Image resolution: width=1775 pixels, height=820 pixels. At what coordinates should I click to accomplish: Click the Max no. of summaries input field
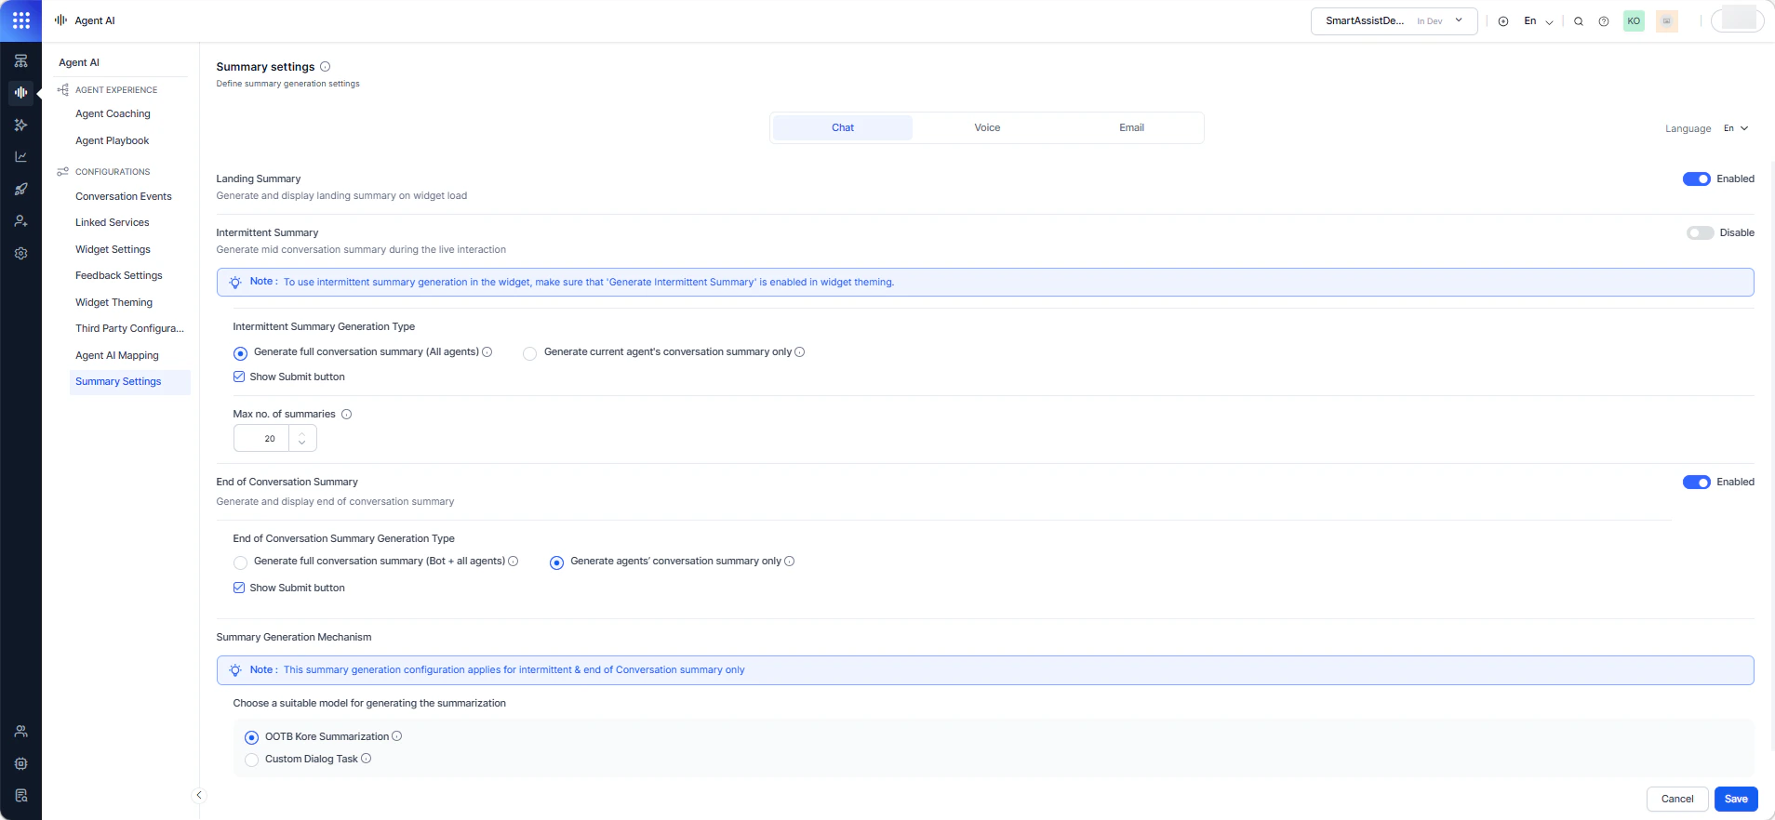[x=262, y=439]
